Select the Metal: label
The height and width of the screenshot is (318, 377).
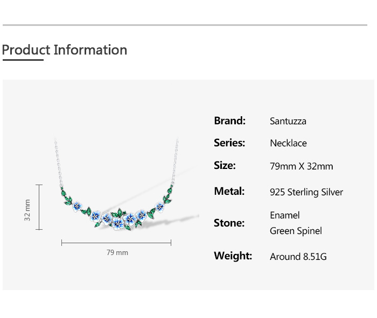pyautogui.click(x=229, y=191)
